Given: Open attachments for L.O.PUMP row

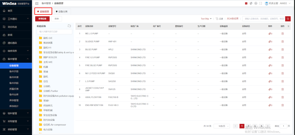Looking at the screenshot, I should [270, 81].
